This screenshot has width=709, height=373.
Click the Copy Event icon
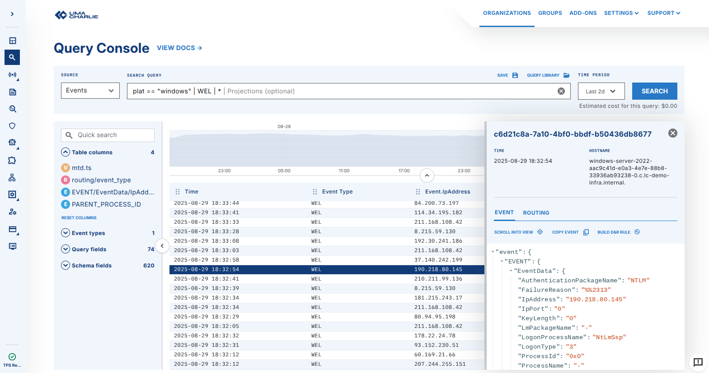[586, 232]
